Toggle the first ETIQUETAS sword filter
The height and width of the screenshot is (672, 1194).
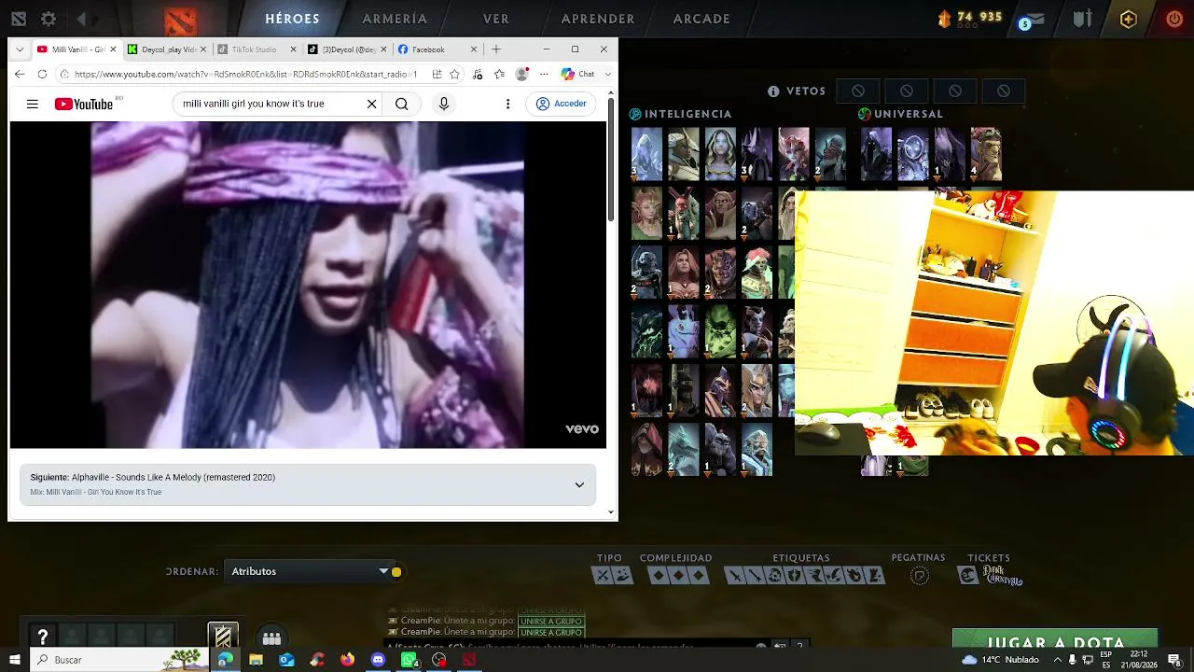(735, 576)
